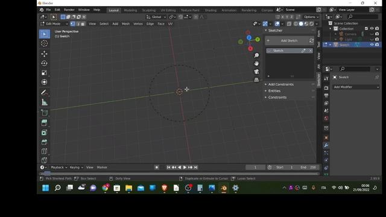Click the Add Sketch button
The width and height of the screenshot is (386, 217).
coord(286,40)
